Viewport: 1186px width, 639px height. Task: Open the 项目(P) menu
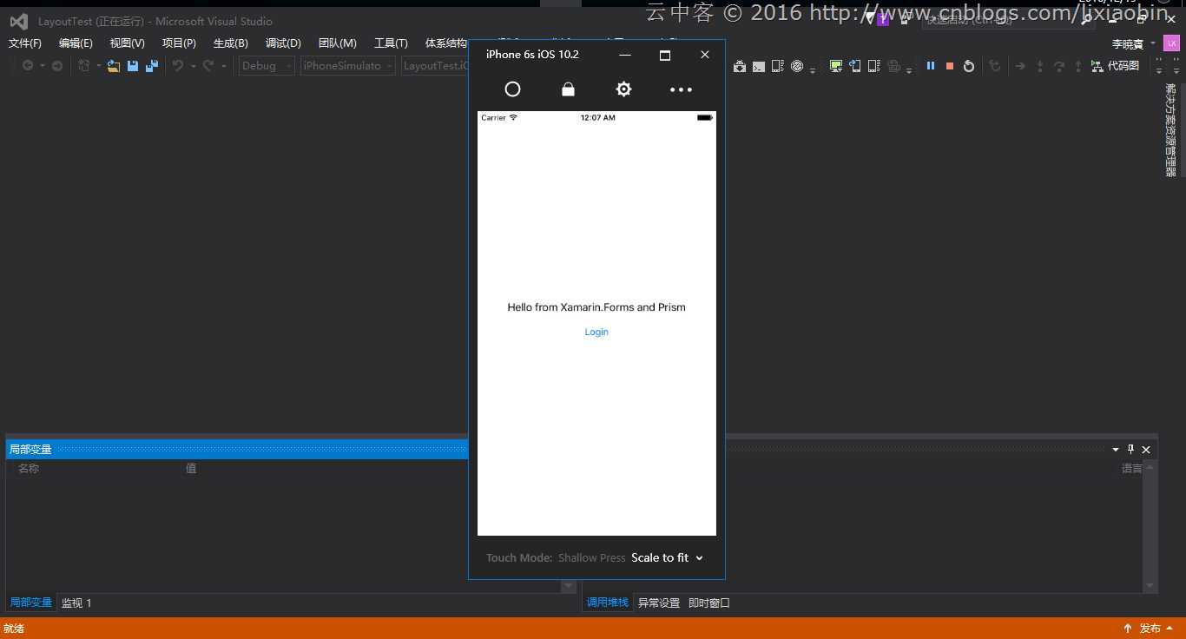tap(179, 43)
